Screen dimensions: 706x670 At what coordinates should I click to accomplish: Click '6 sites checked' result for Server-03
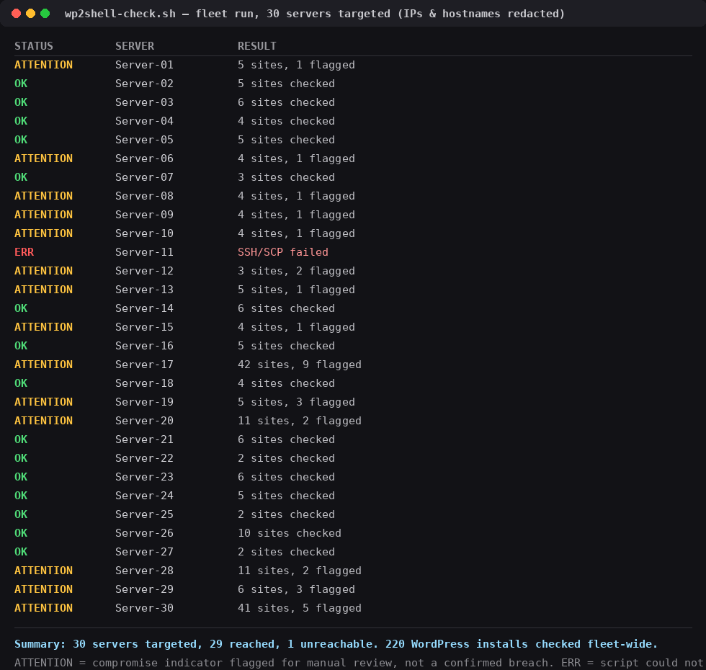pos(287,102)
